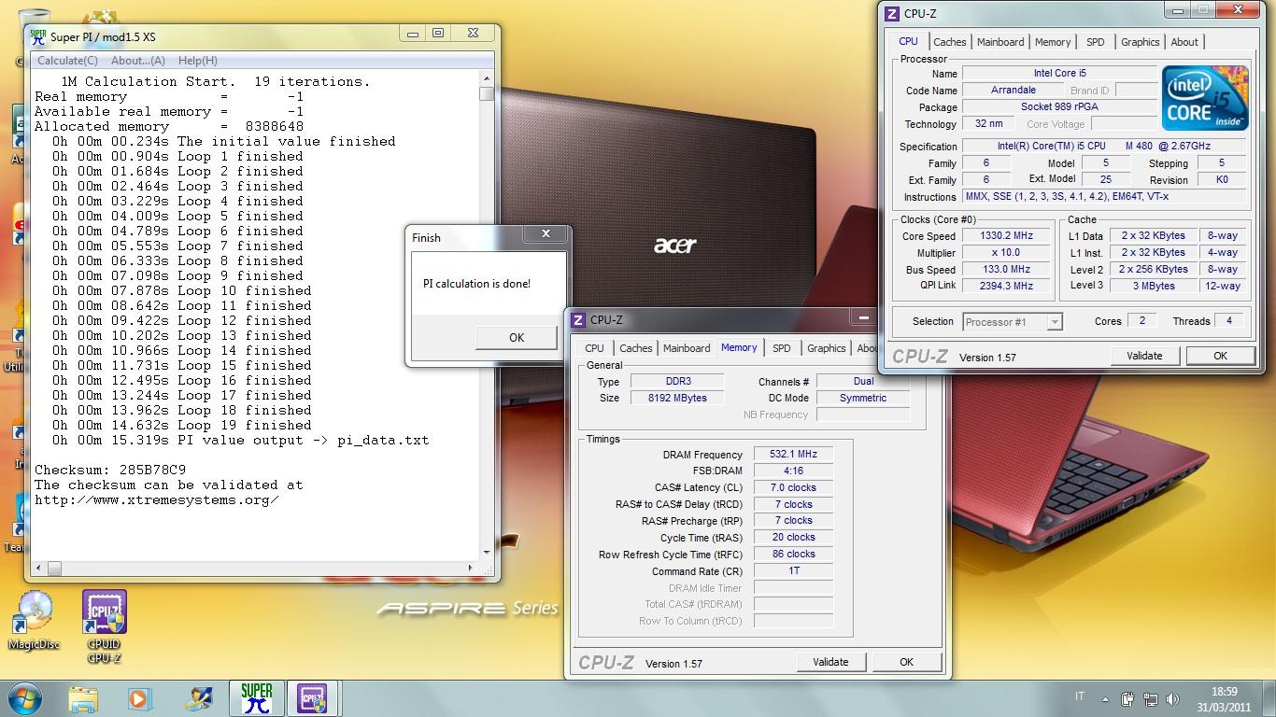Screen dimensions: 1276x717
Task: Click the Loop 19 finished line
Action: [182, 425]
